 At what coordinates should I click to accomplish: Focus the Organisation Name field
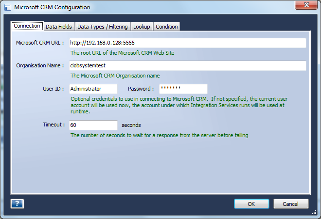(x=188, y=66)
